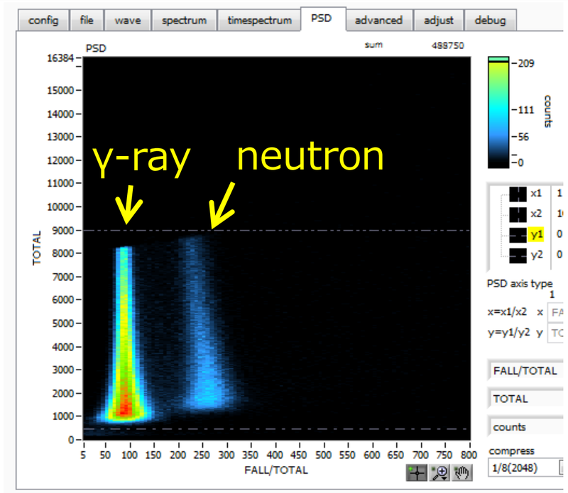Screen dimensions: 568x493
Task: Select the crosshair cursor tool below the plot
Action: click(x=417, y=474)
